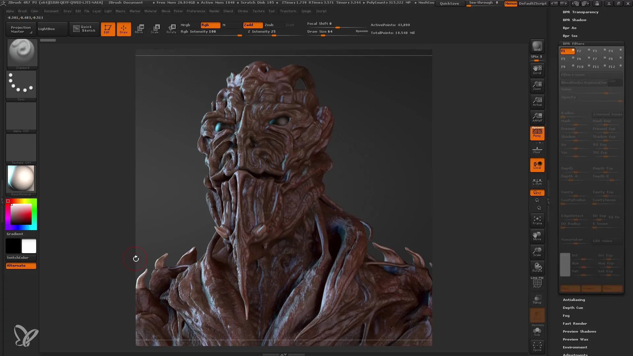Expand the Environment settings section

click(x=575, y=347)
